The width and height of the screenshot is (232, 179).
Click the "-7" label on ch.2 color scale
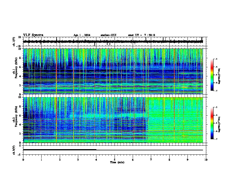click(x=216, y=139)
